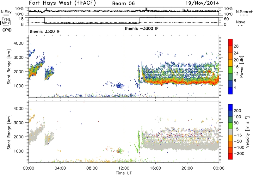Click the '4' tick on Power scale
The width and height of the screenshot is (253, 175).
(235, 87)
